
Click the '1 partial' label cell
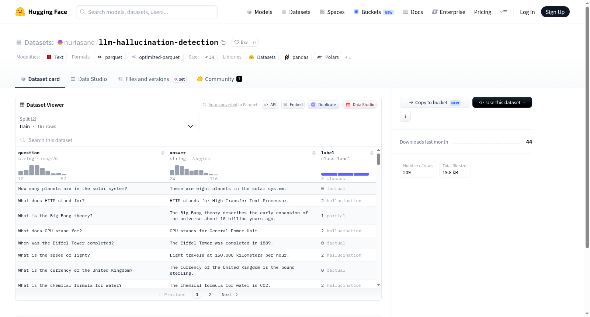tap(347, 216)
